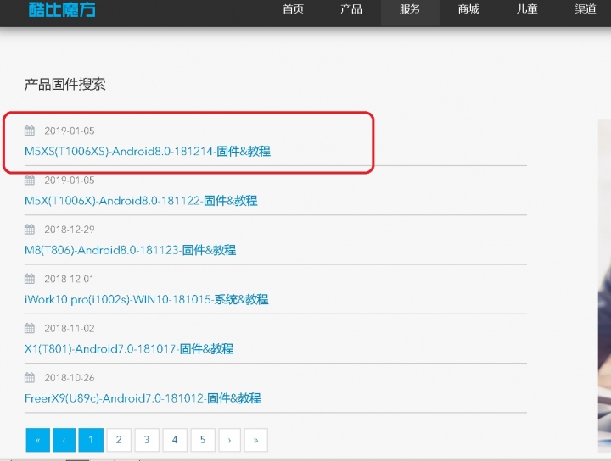Image resolution: width=611 pixels, height=461 pixels.
Task: Select pagination page 4
Action: [175, 440]
